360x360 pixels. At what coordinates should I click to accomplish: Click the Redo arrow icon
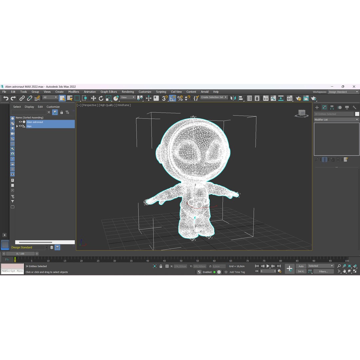(13, 98)
